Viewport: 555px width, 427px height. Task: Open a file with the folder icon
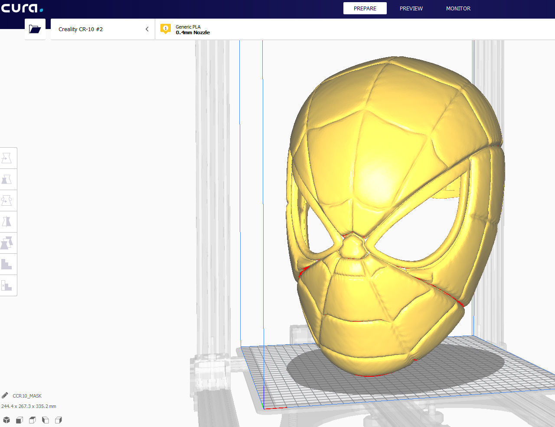tap(35, 29)
